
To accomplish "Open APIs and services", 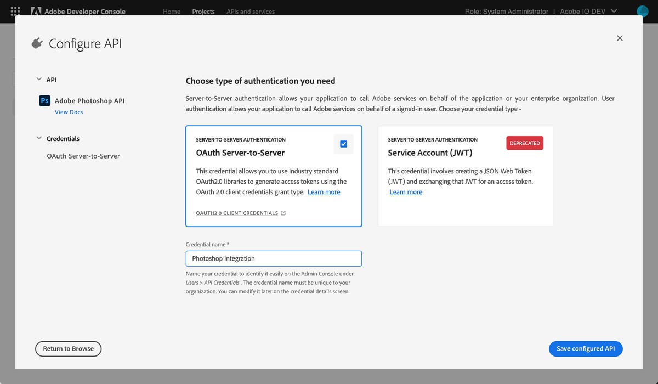I will (250, 11).
